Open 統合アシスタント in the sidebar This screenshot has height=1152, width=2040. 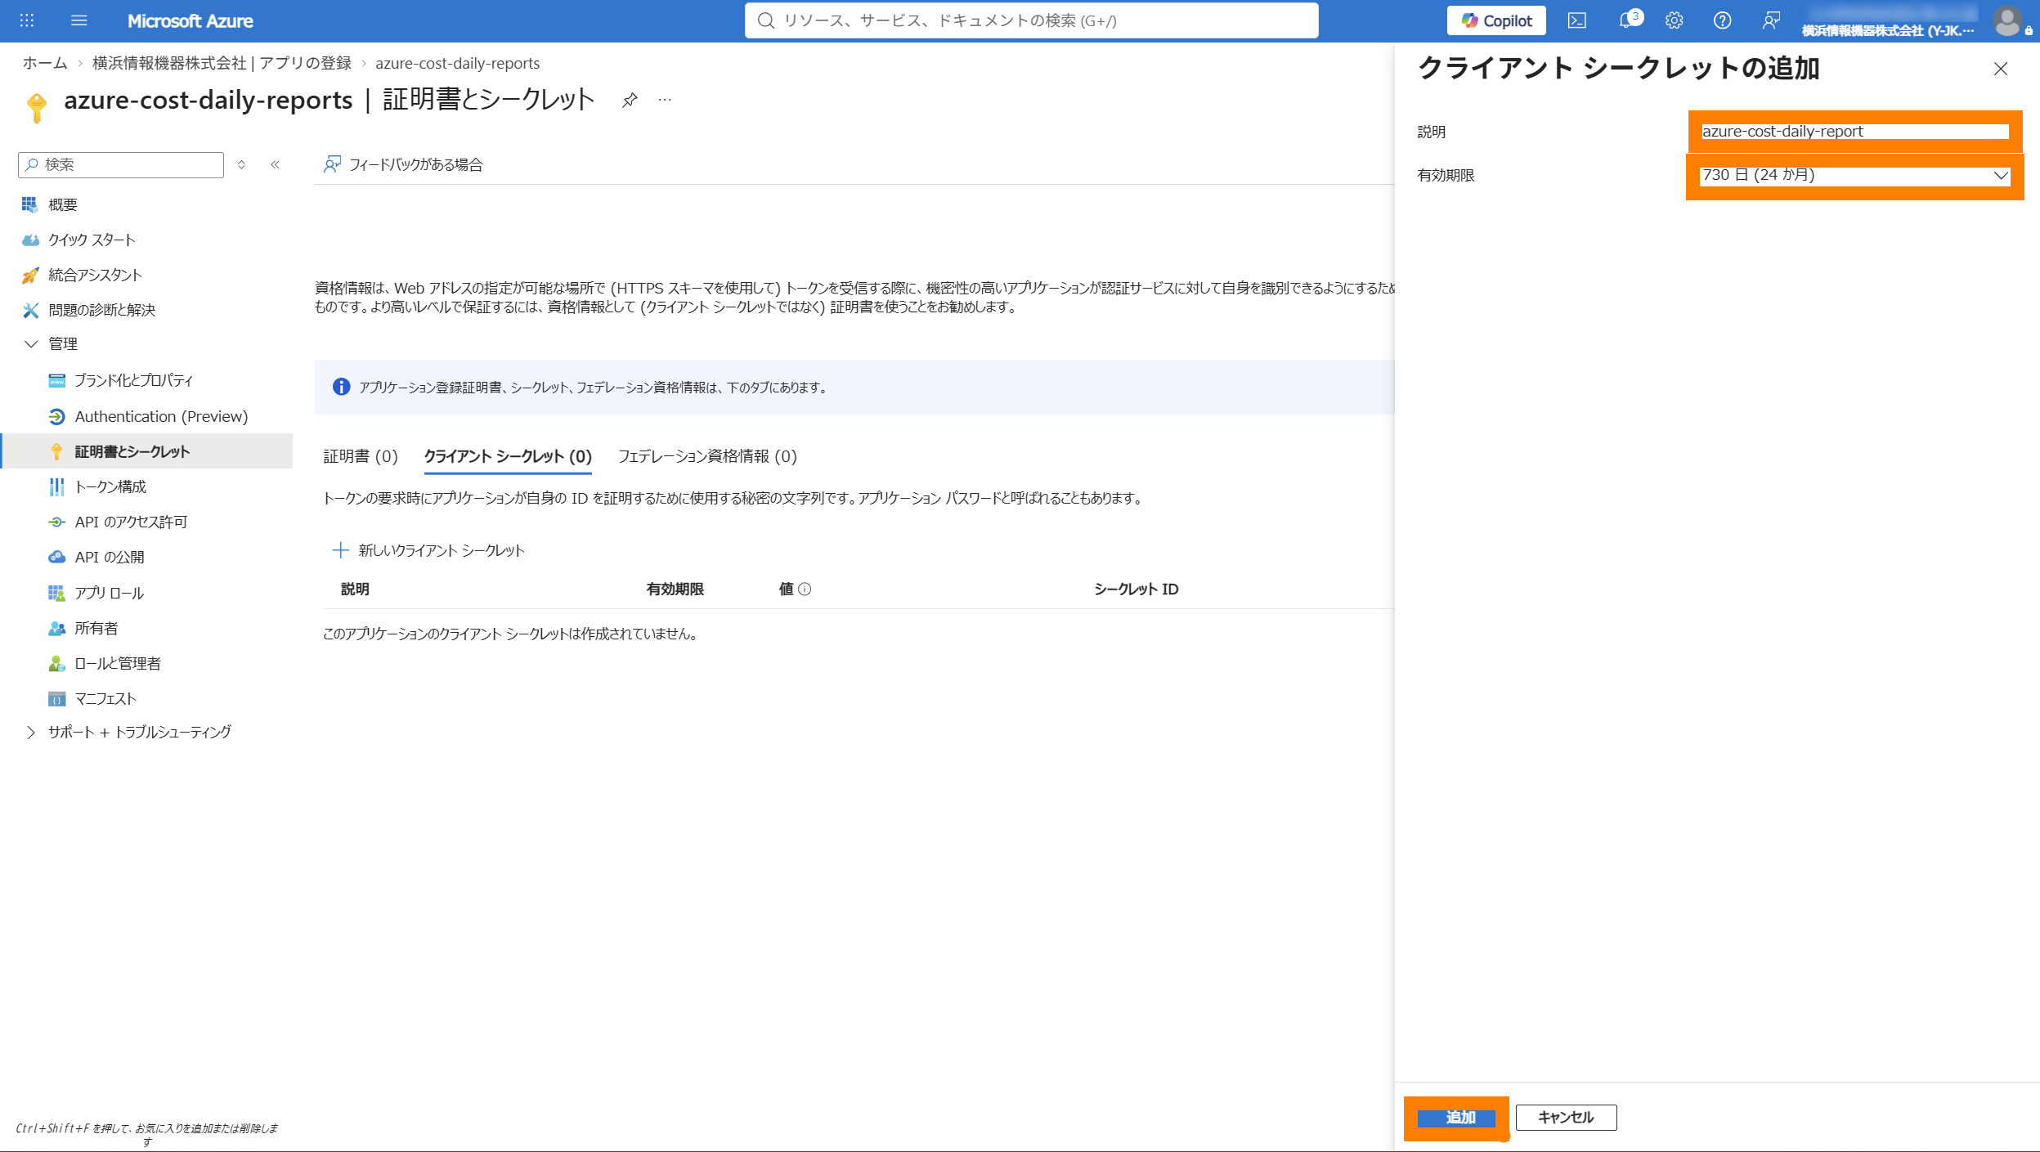tap(95, 275)
